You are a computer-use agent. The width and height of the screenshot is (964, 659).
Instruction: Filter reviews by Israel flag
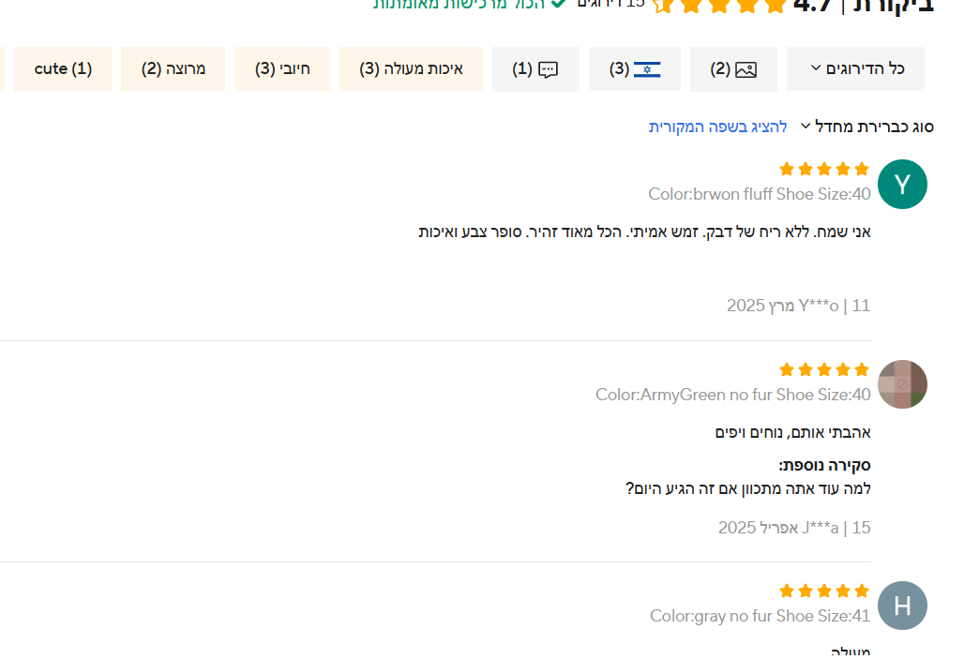635,69
